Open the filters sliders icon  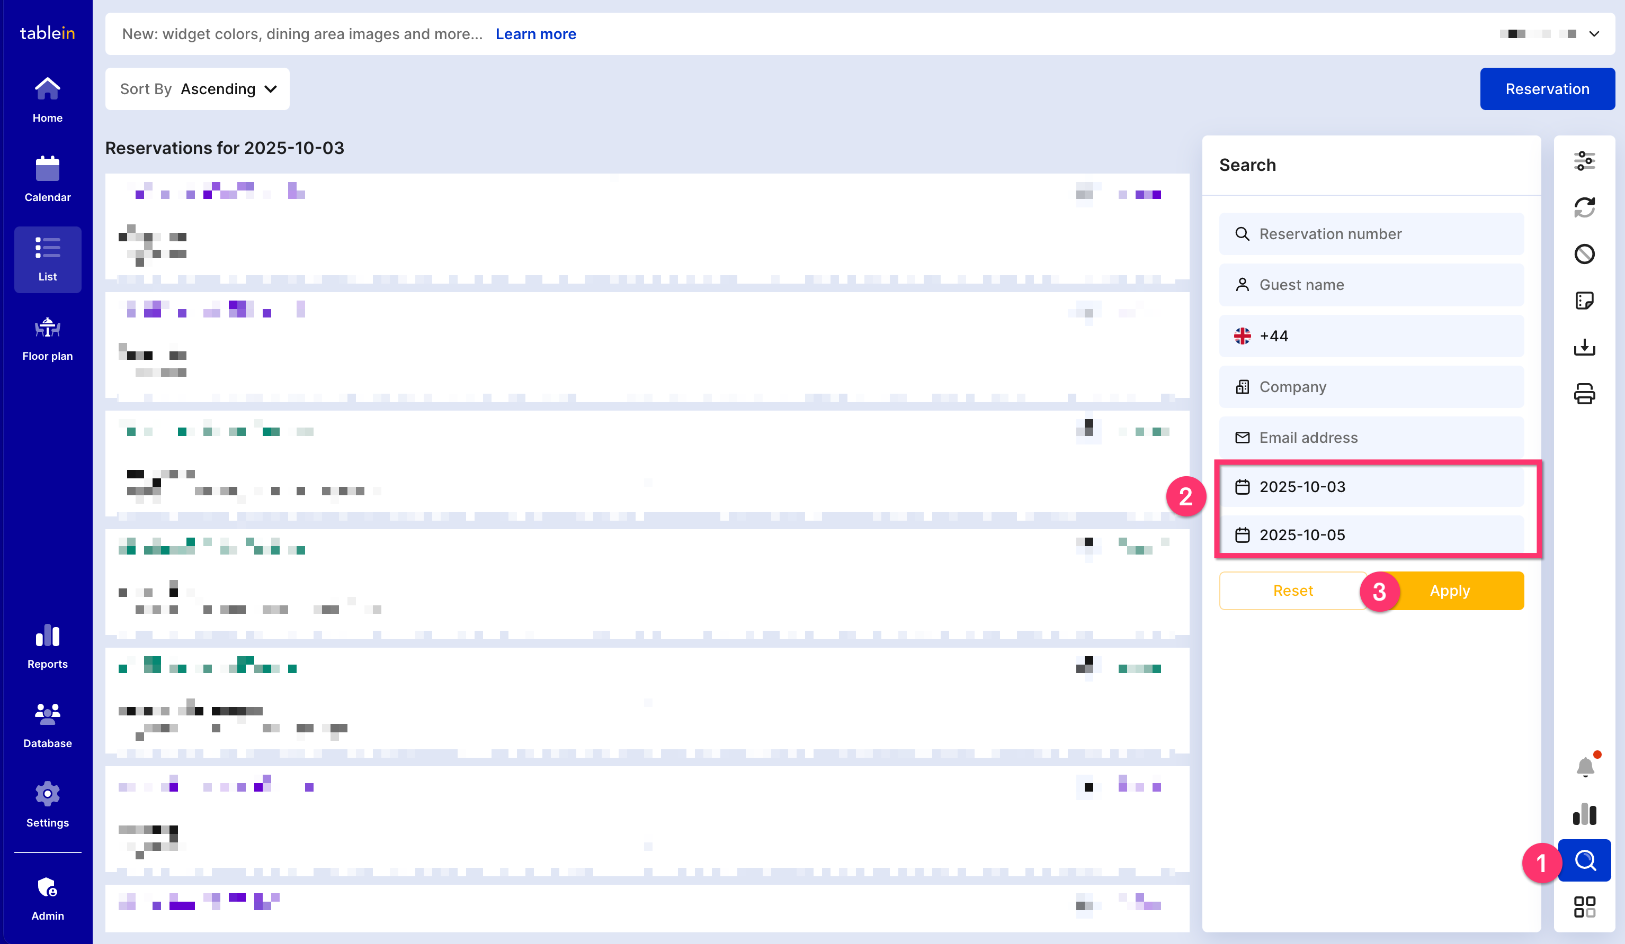point(1584,161)
